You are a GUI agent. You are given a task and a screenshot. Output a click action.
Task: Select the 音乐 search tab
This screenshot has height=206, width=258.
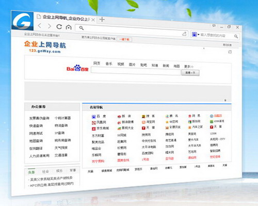(x=109, y=64)
